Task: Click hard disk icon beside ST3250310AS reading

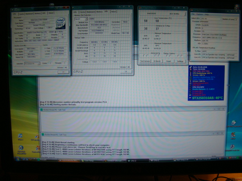Action: [190, 98]
